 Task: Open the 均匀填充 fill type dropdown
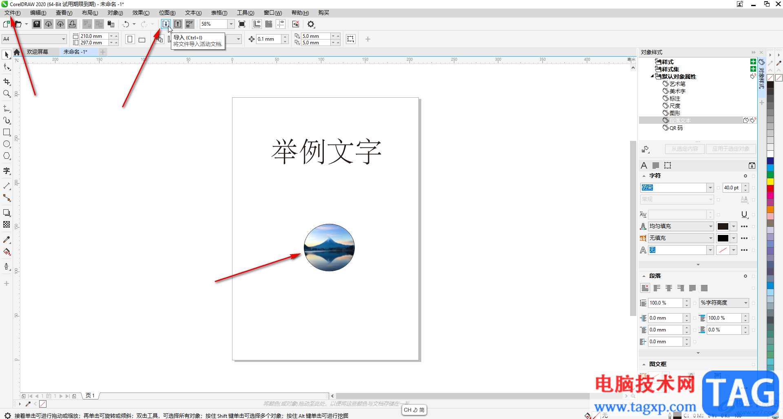click(710, 226)
